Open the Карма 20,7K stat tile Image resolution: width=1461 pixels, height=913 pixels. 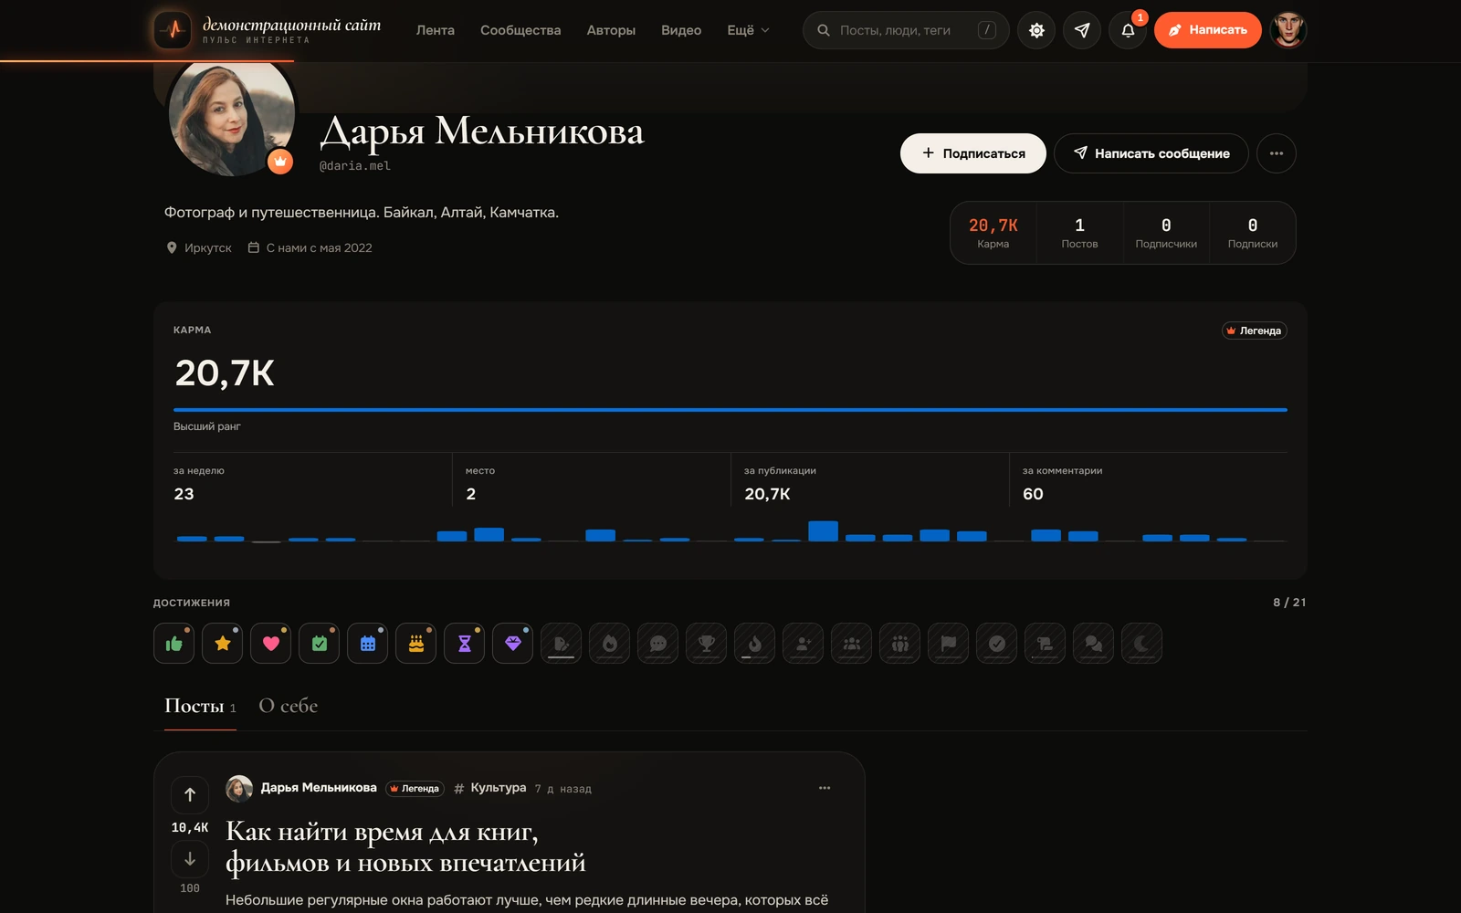coord(993,233)
